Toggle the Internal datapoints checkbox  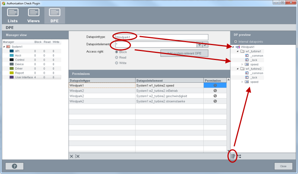[x=235, y=41]
